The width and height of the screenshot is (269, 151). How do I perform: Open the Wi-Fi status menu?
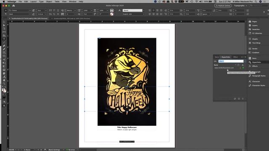click(x=197, y=2)
